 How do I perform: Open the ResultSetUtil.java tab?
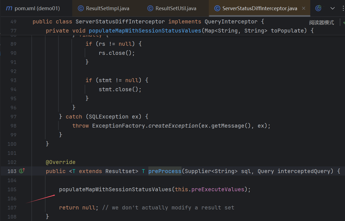click(x=176, y=8)
